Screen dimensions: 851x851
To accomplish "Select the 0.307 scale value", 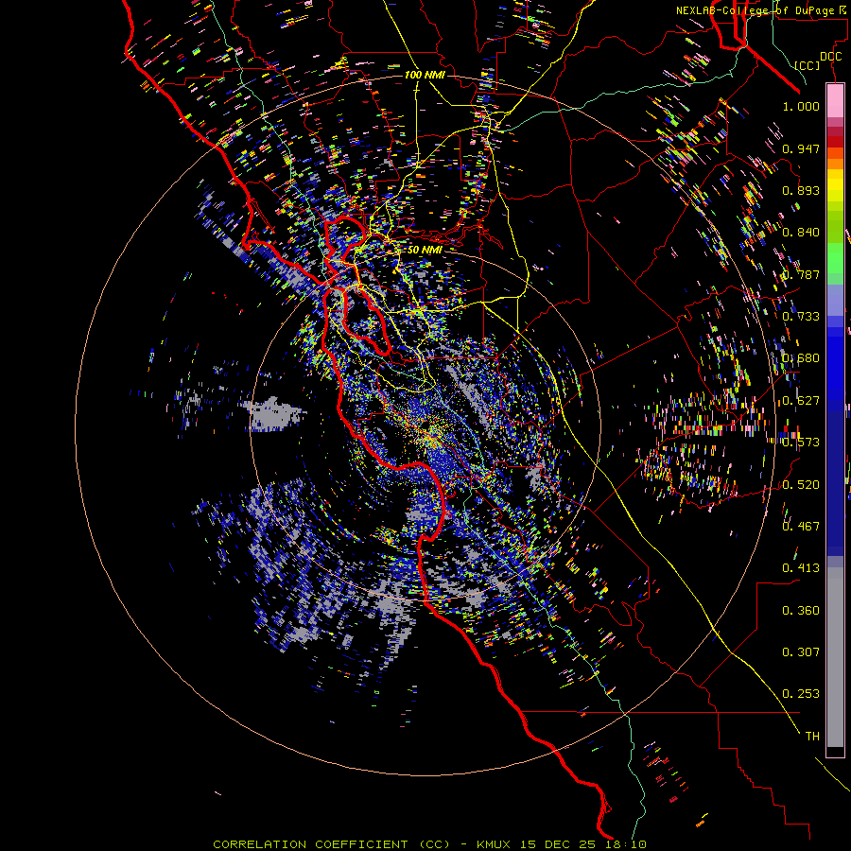I will (x=801, y=652).
